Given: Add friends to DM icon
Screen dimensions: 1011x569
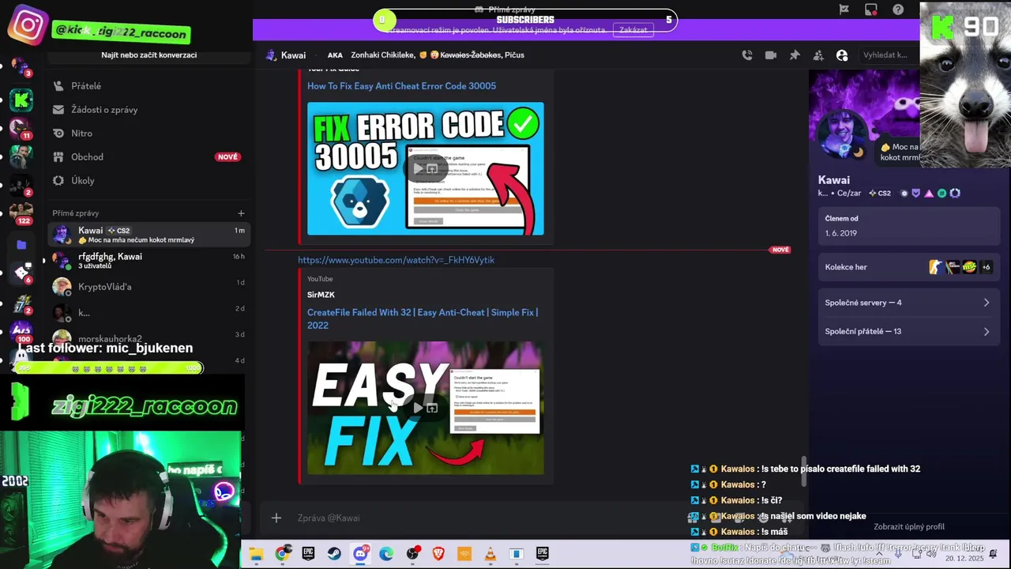Looking at the screenshot, I should point(818,55).
